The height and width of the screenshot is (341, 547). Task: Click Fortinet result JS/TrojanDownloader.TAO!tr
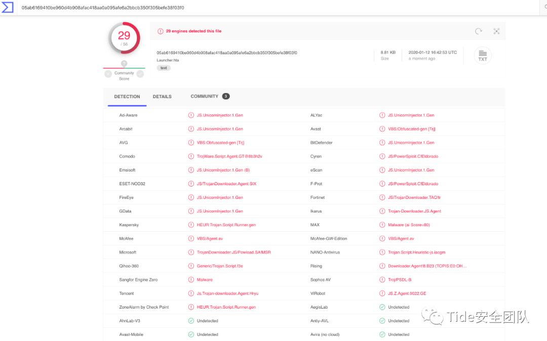click(414, 197)
